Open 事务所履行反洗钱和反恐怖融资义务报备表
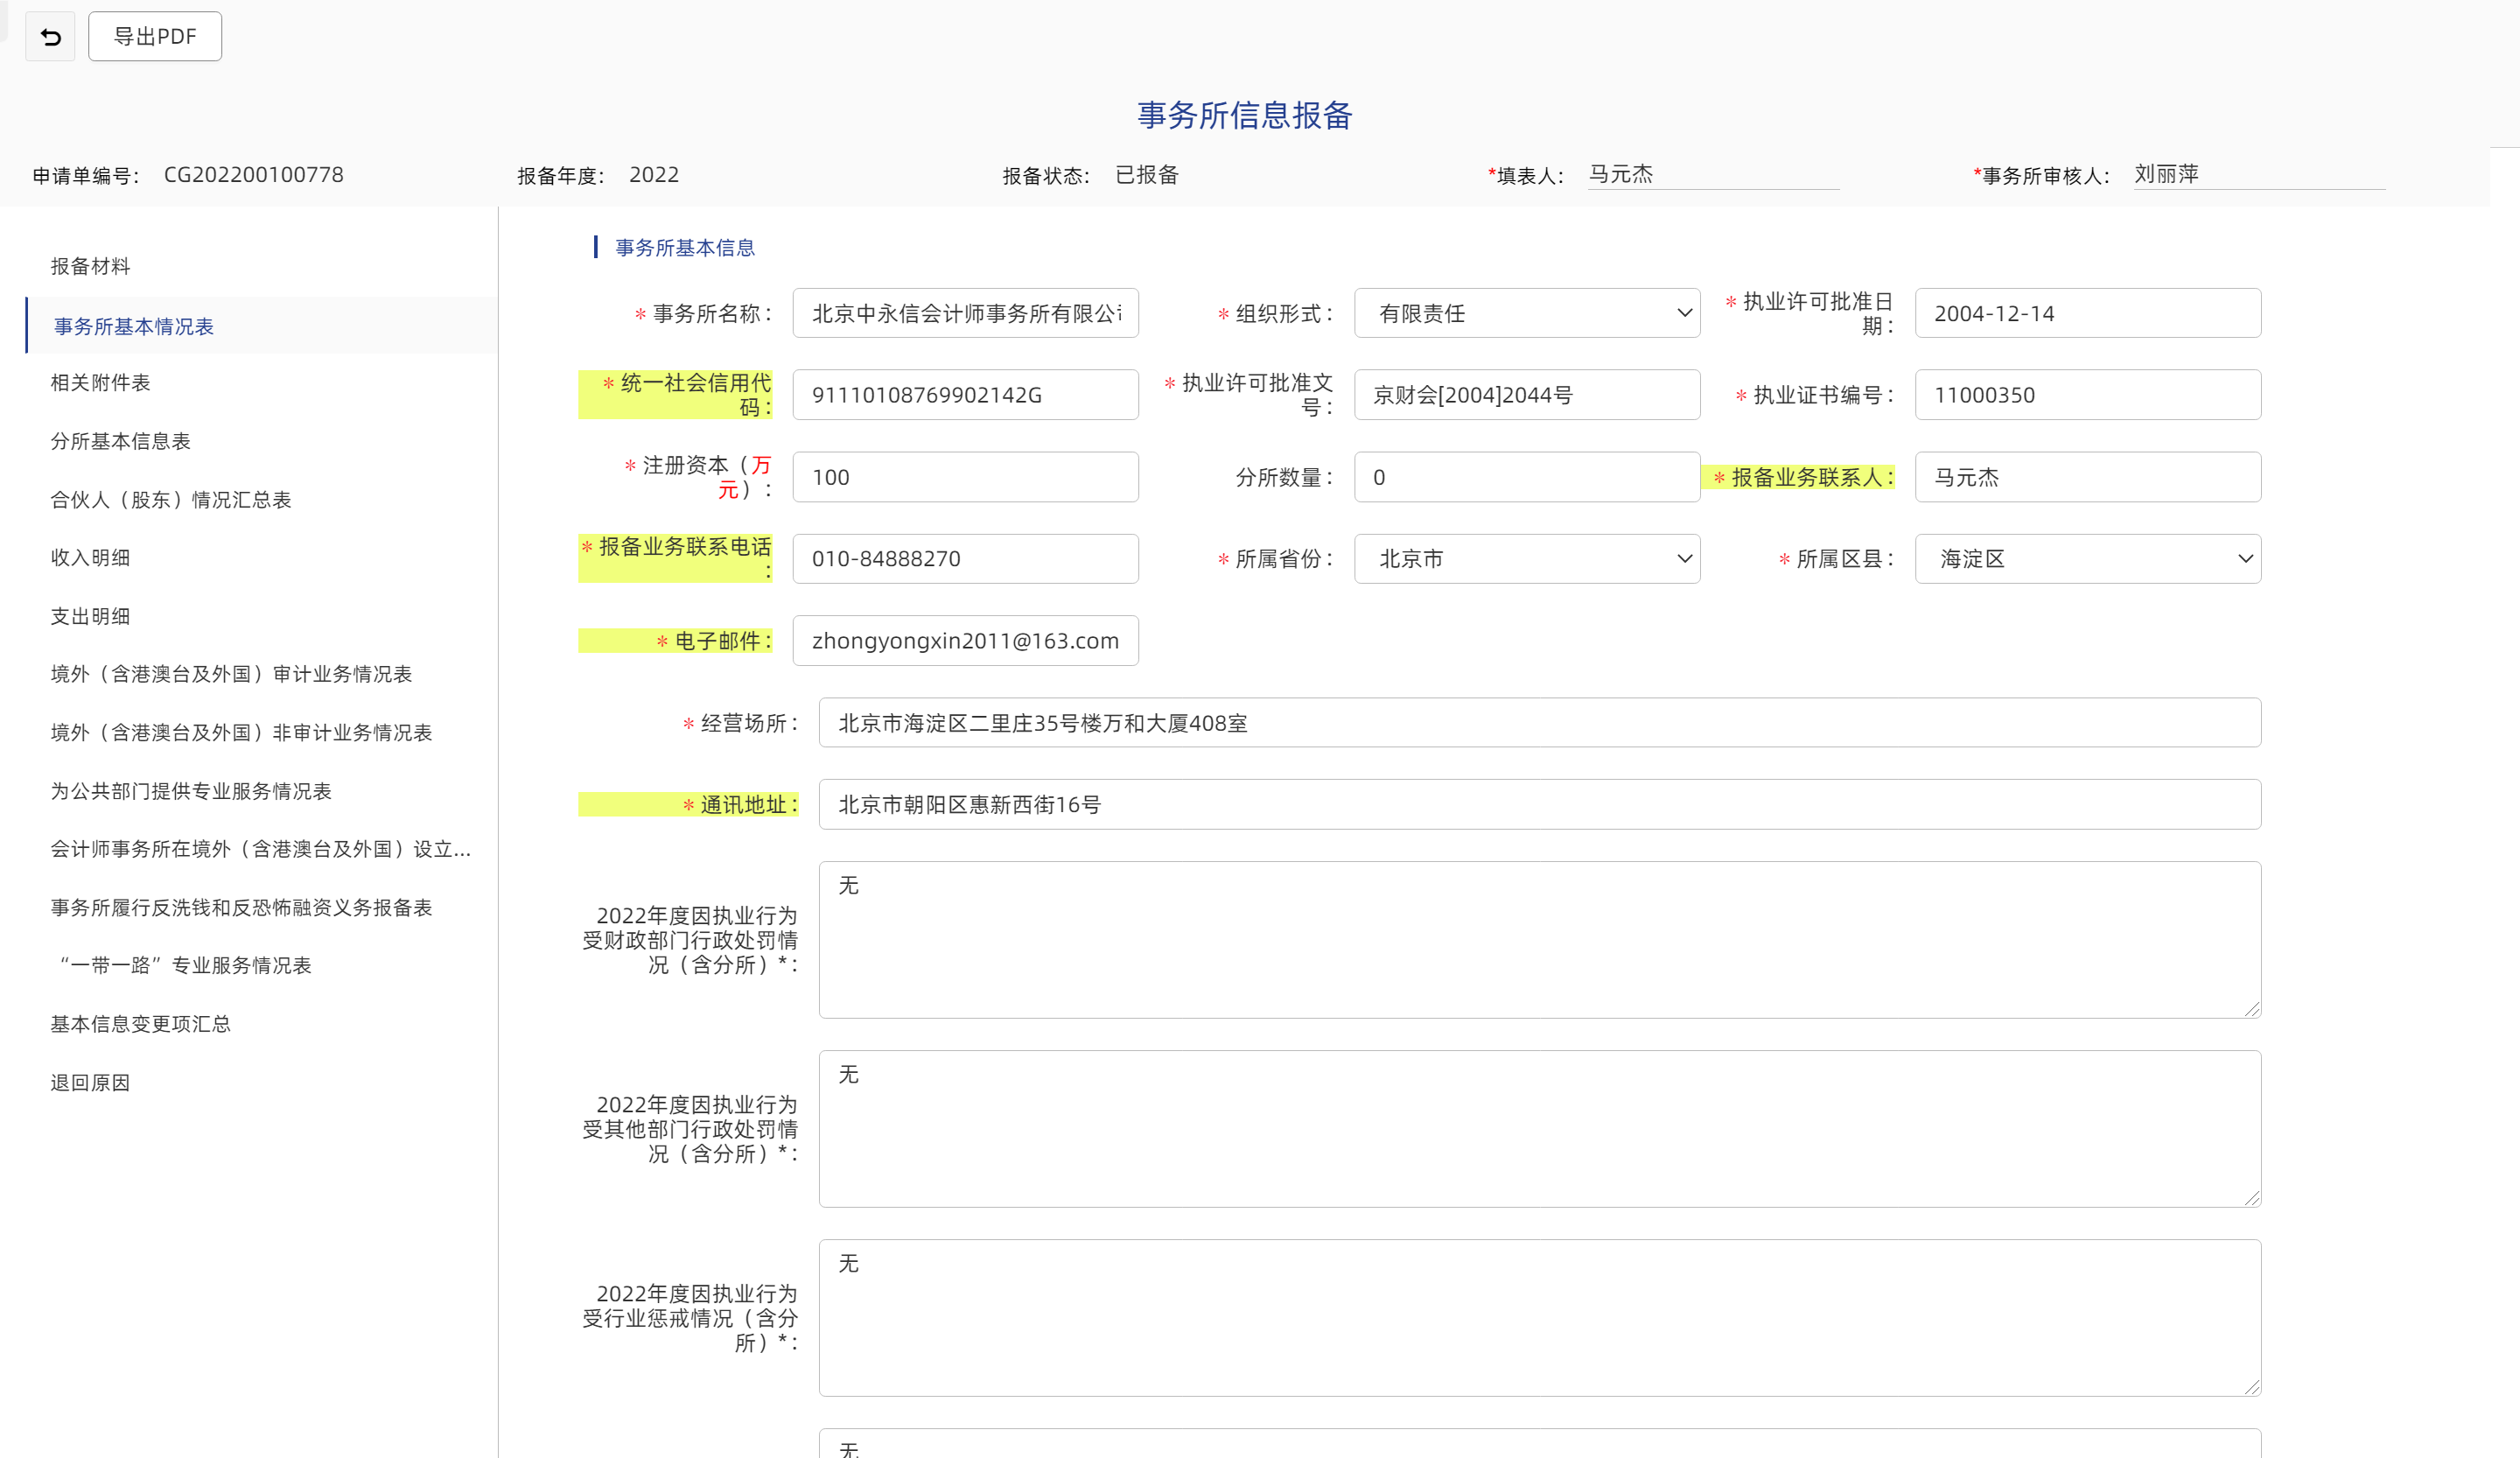The height and width of the screenshot is (1458, 2520). 241,908
